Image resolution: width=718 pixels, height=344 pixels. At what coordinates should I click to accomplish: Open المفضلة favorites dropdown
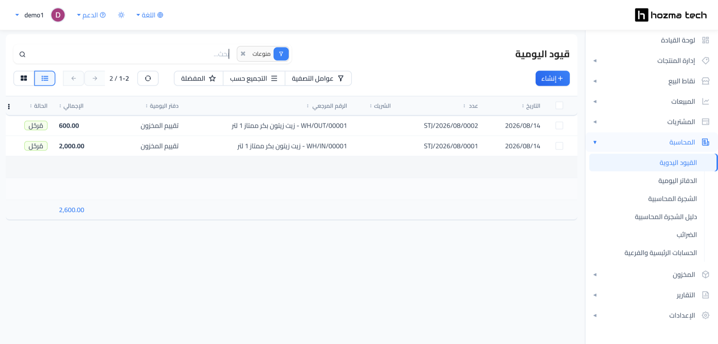[x=199, y=78]
